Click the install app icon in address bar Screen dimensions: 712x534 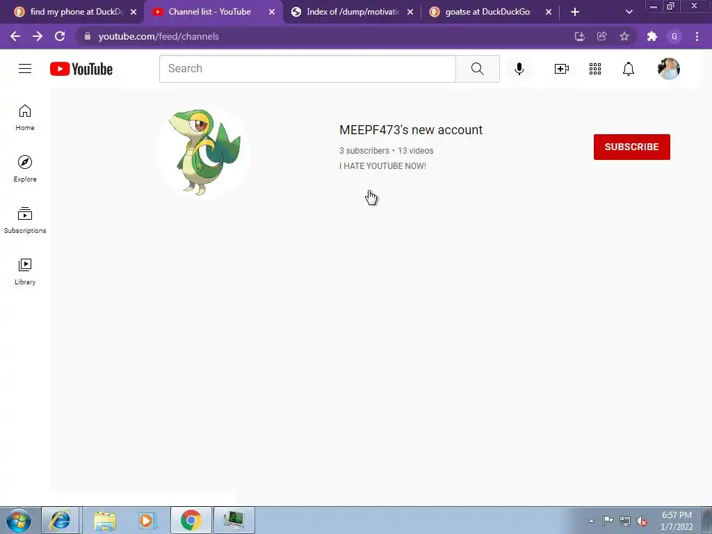[579, 36]
